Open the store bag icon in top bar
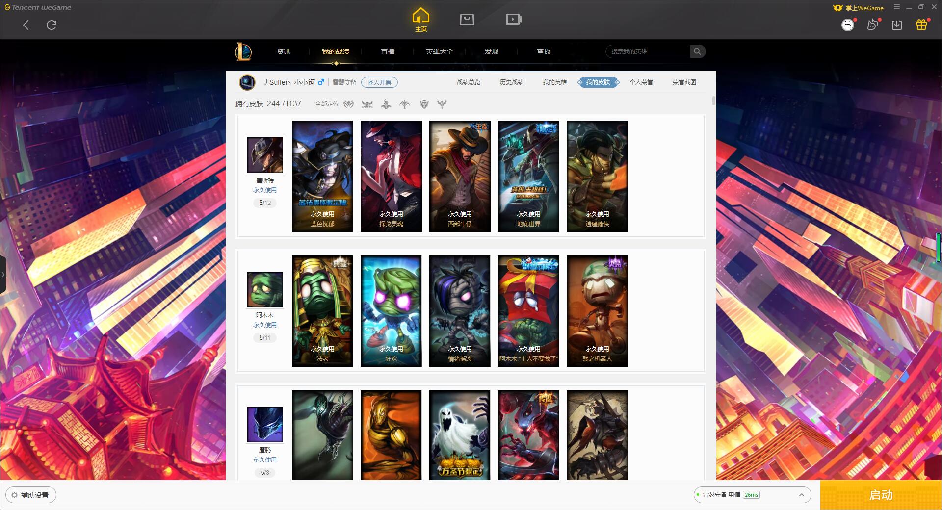Screen dimensions: 942x510 (x=467, y=19)
